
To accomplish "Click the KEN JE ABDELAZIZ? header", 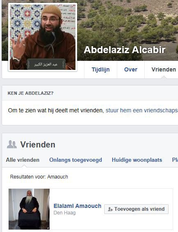I will point(30,93).
